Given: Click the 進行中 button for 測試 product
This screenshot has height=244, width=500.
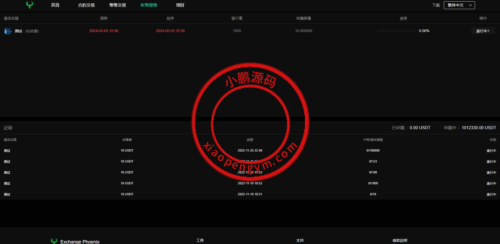Looking at the screenshot, I should click(483, 31).
